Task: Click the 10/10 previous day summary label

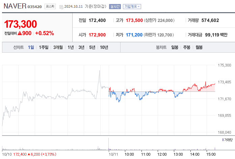Action: (7, 154)
